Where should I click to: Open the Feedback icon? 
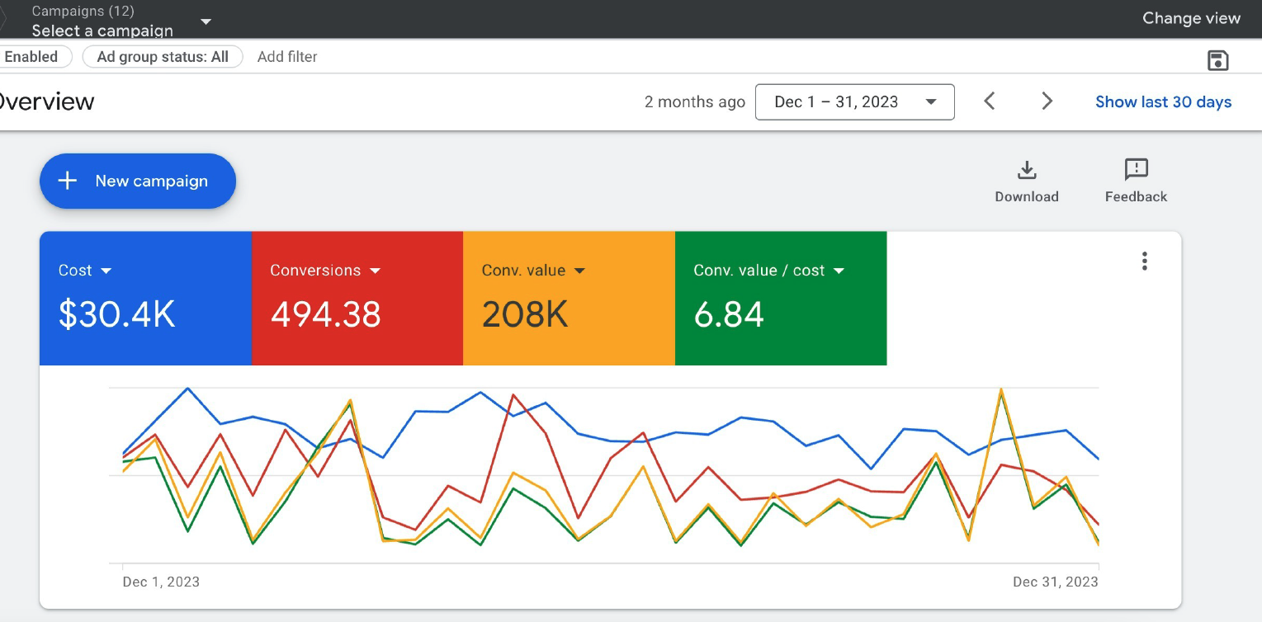(1136, 170)
